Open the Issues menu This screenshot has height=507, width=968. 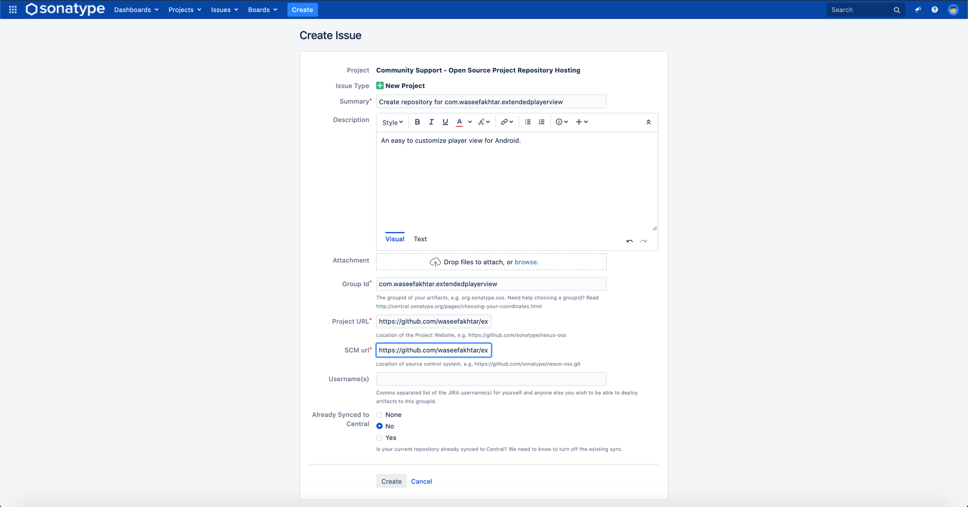point(225,10)
